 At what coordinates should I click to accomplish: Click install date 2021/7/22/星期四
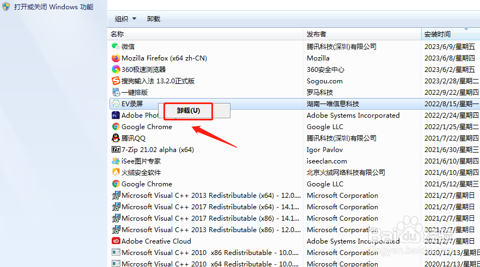click(452, 138)
